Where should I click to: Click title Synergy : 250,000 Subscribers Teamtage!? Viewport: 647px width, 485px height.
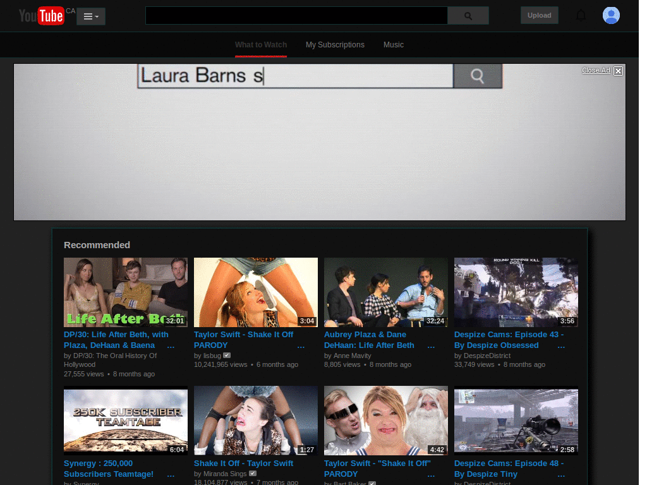109,469
